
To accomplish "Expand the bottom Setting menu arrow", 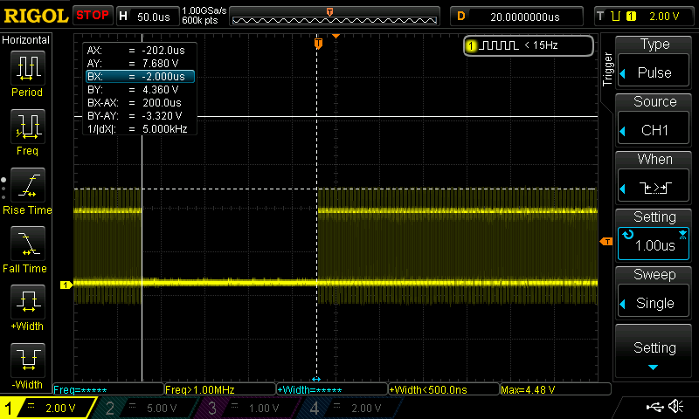I will point(653,367).
